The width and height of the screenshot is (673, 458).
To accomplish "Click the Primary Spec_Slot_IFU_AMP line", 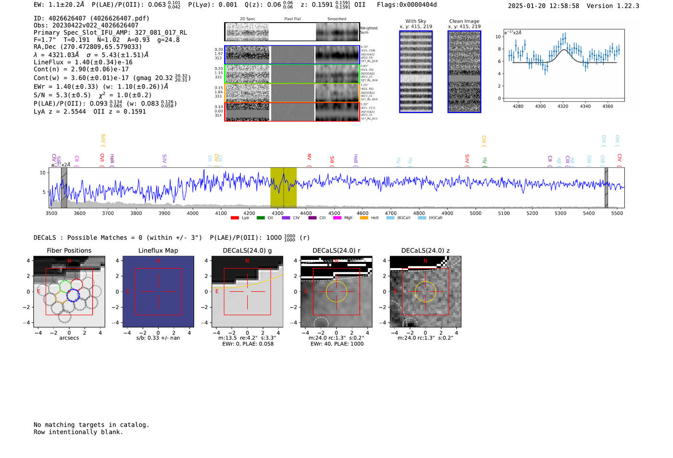I will tap(110, 33).
